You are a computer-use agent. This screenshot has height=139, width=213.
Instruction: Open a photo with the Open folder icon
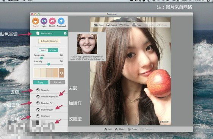[x=96, y=25]
